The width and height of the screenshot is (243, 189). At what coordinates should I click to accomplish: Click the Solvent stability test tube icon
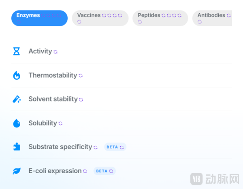(16, 99)
